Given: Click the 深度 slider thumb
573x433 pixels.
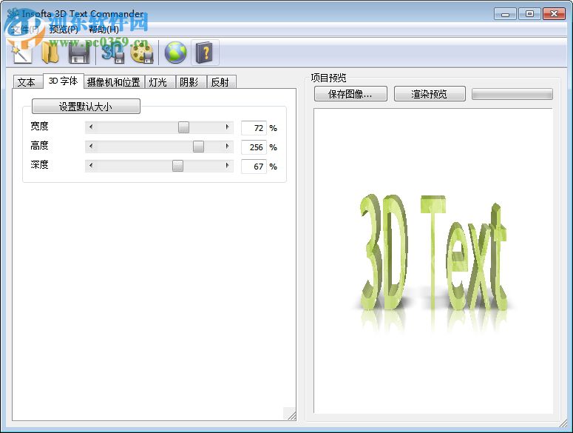Looking at the screenshot, I should coord(177,166).
